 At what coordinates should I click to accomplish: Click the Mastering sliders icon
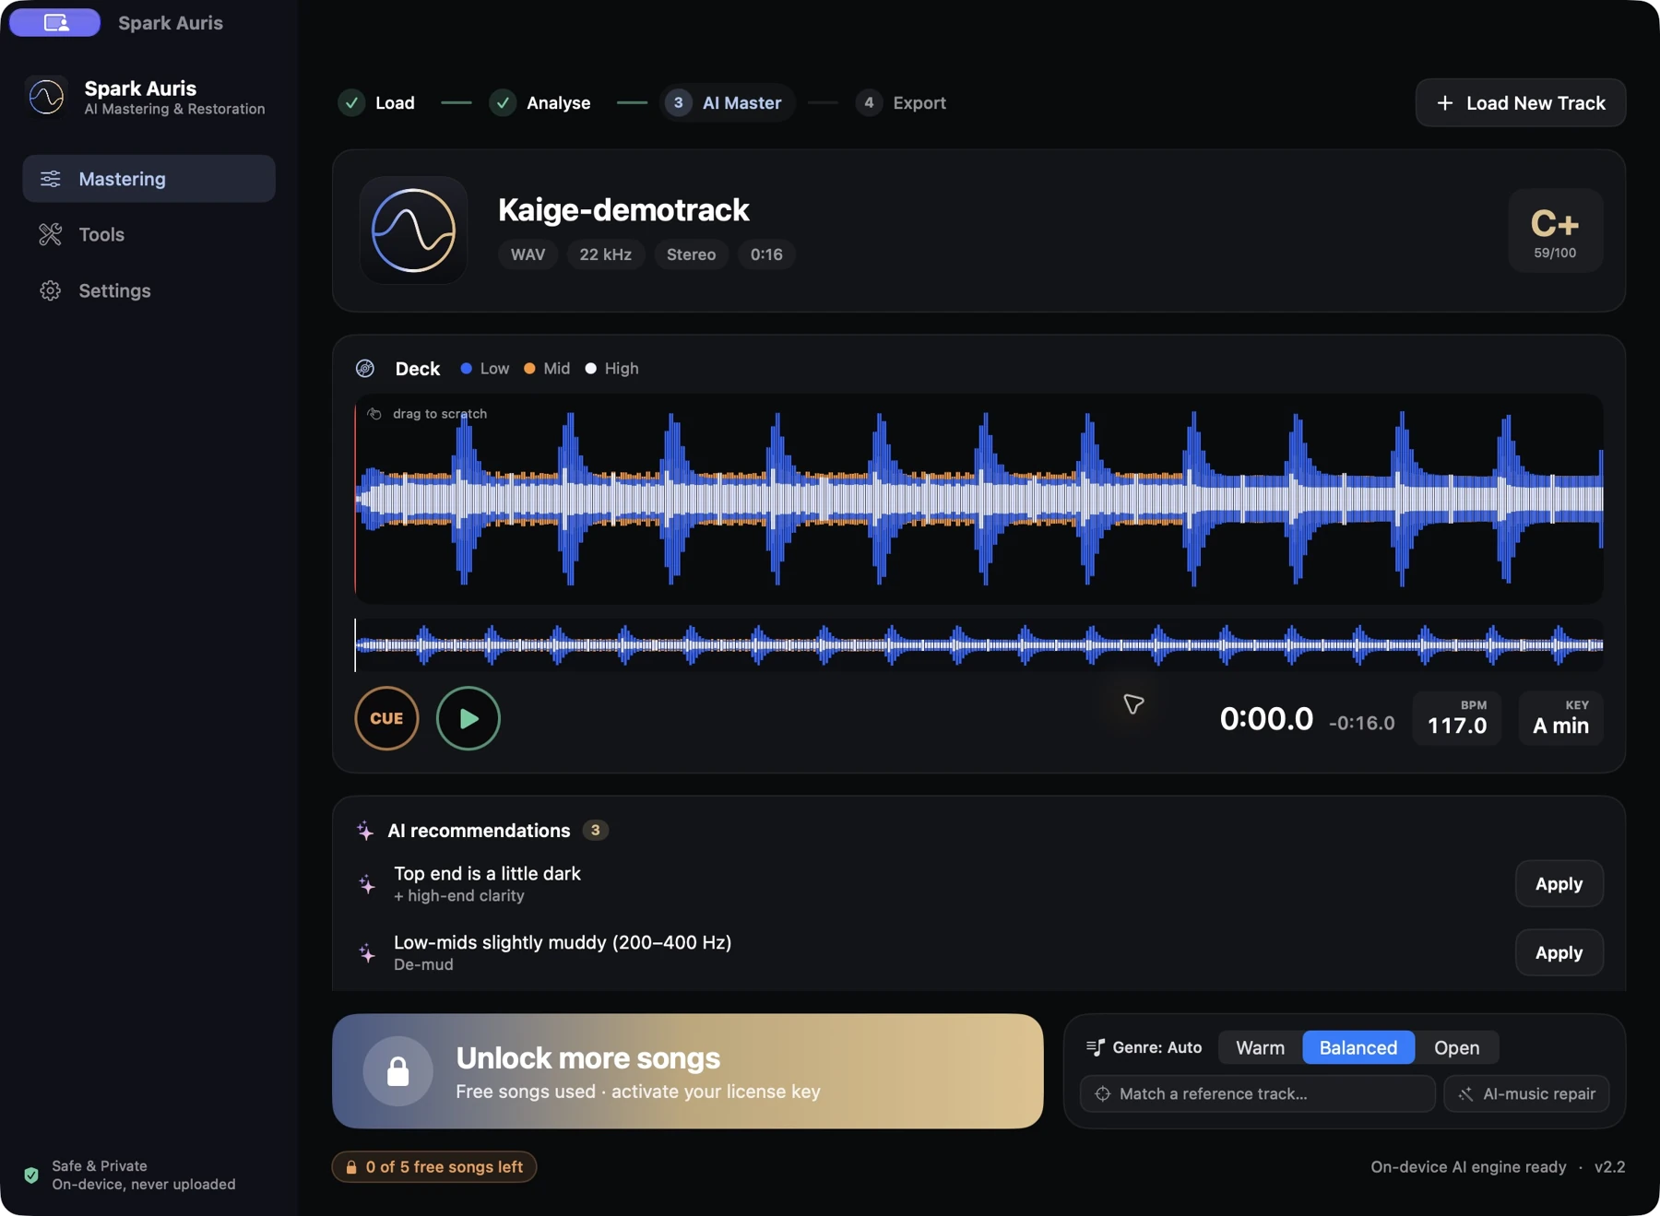click(51, 179)
